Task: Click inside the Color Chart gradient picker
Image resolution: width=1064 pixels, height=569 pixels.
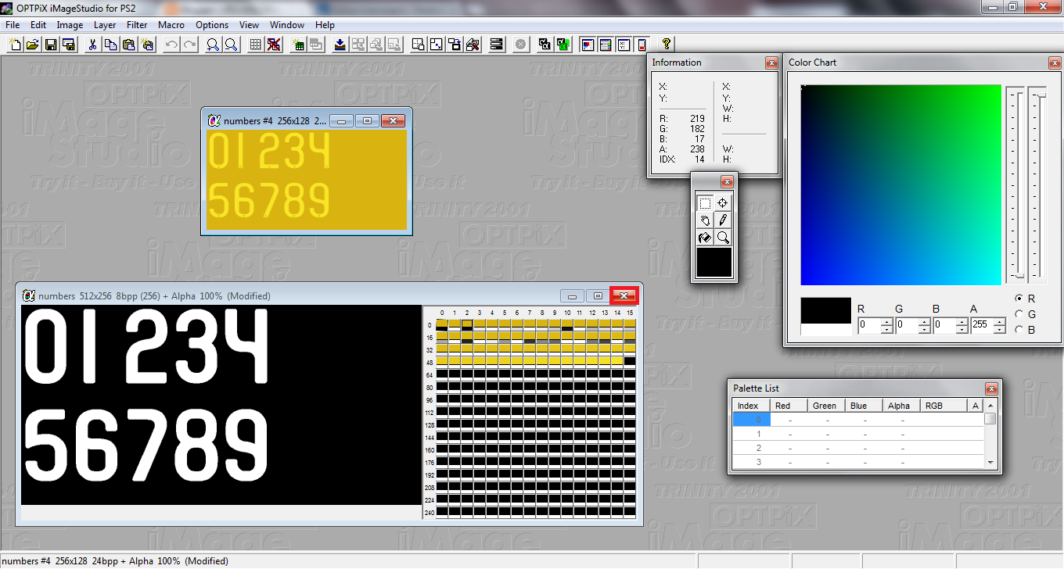Action: tap(900, 184)
